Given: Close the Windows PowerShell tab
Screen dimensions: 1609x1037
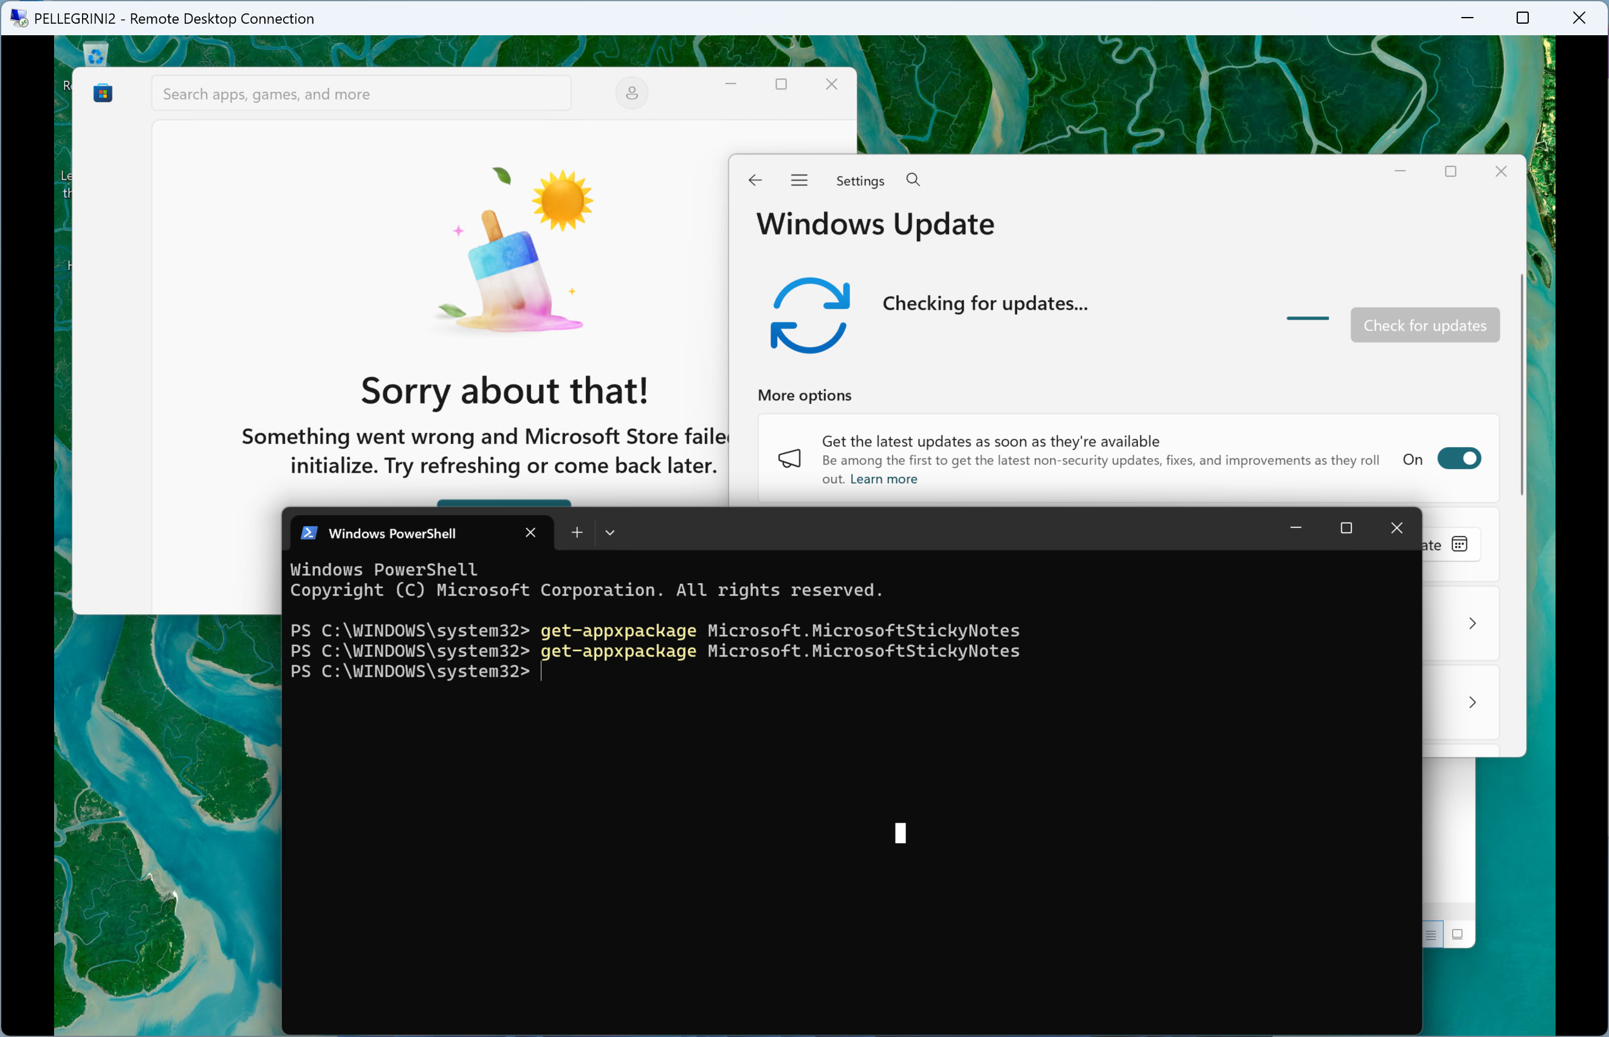Looking at the screenshot, I should tap(530, 533).
